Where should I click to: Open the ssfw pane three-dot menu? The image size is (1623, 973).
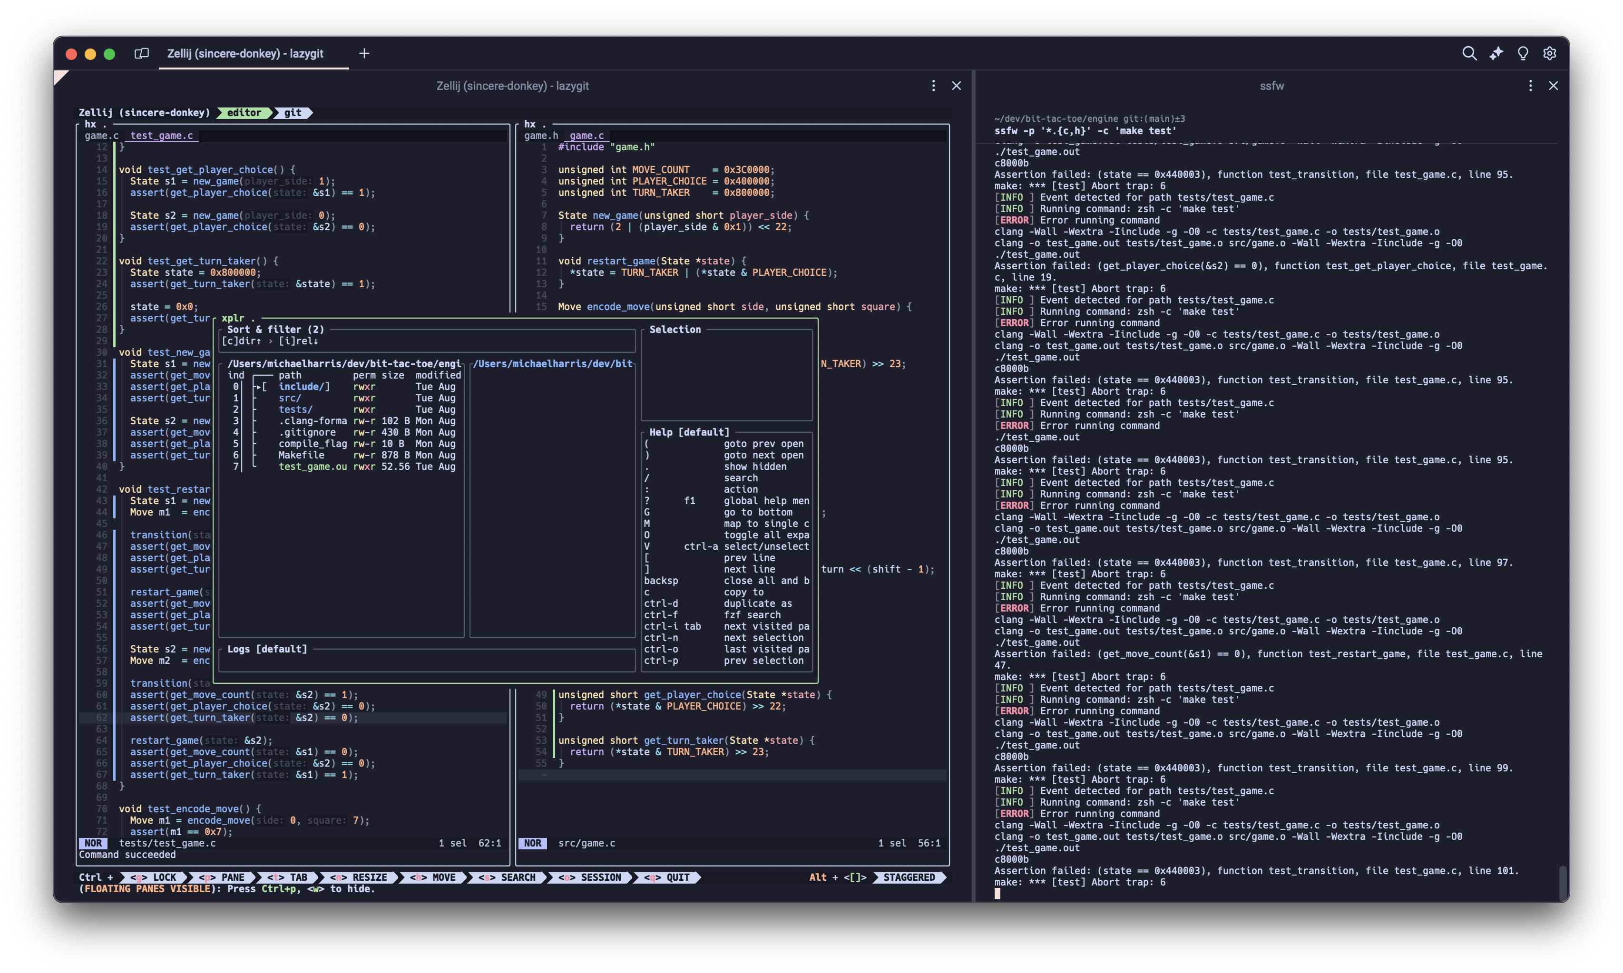click(x=1530, y=86)
